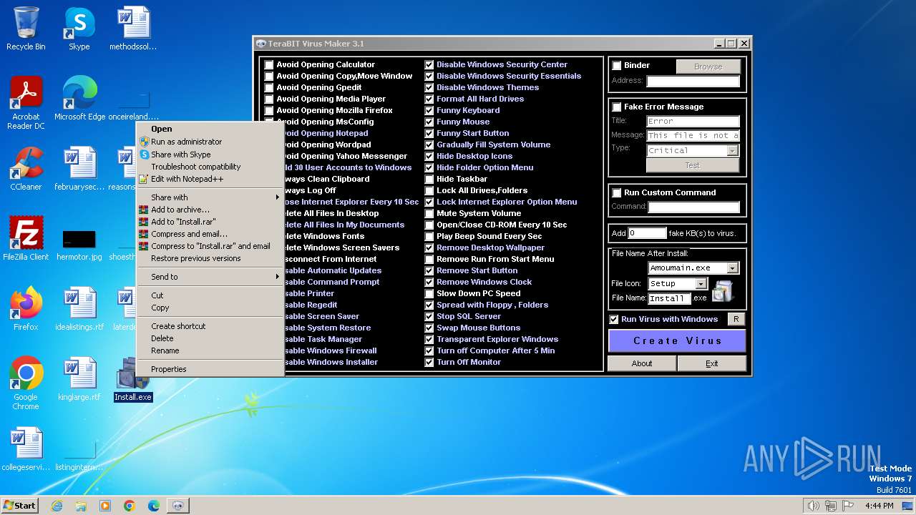
Task: Click the Exit button
Action: [x=711, y=363]
